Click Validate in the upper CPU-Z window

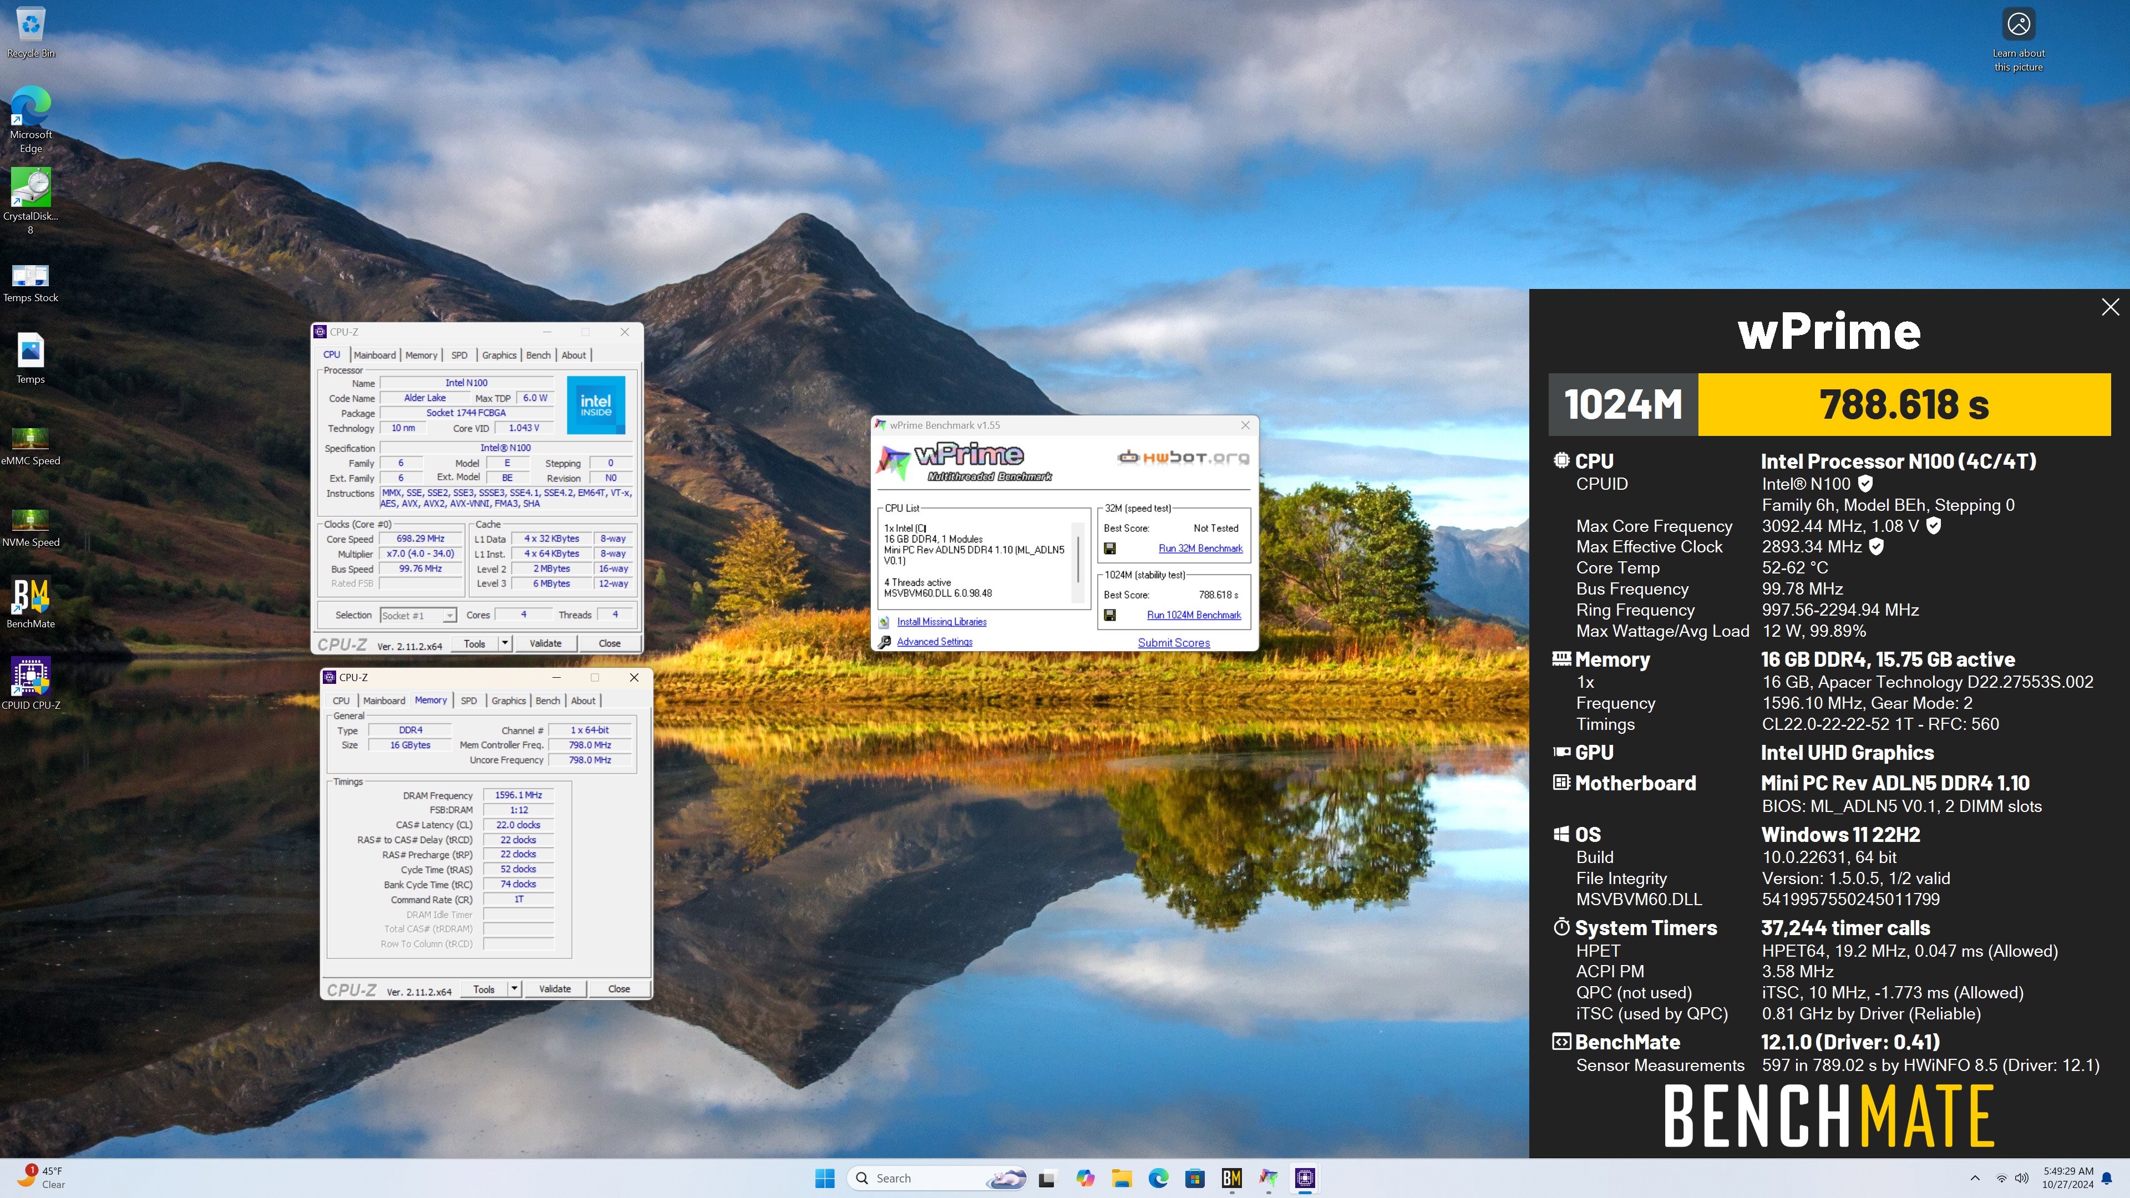(545, 643)
